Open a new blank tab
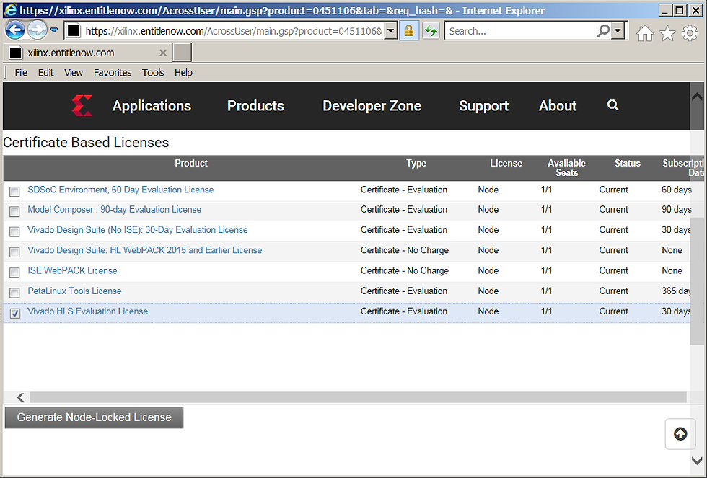This screenshot has height=478, width=707. [x=182, y=53]
